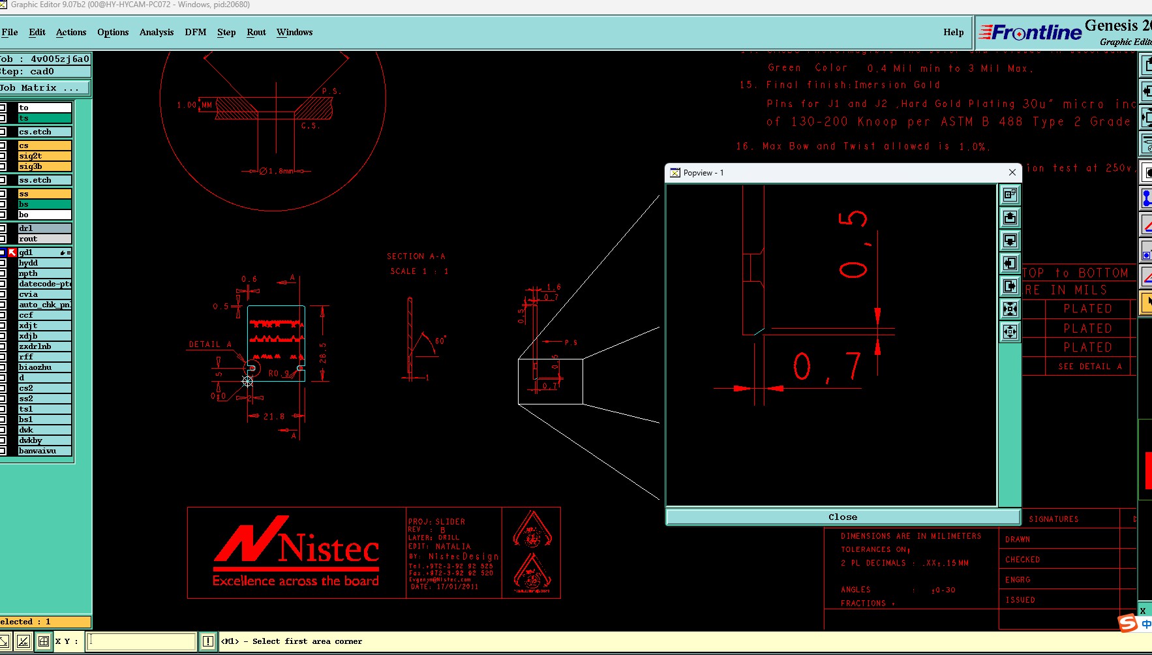Select the xdjt layer

pyautogui.click(x=44, y=326)
